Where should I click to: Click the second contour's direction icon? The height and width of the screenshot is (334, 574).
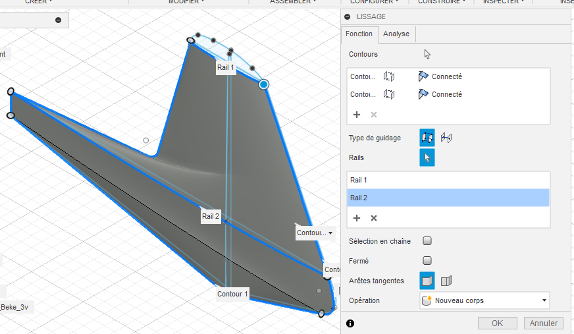click(389, 94)
